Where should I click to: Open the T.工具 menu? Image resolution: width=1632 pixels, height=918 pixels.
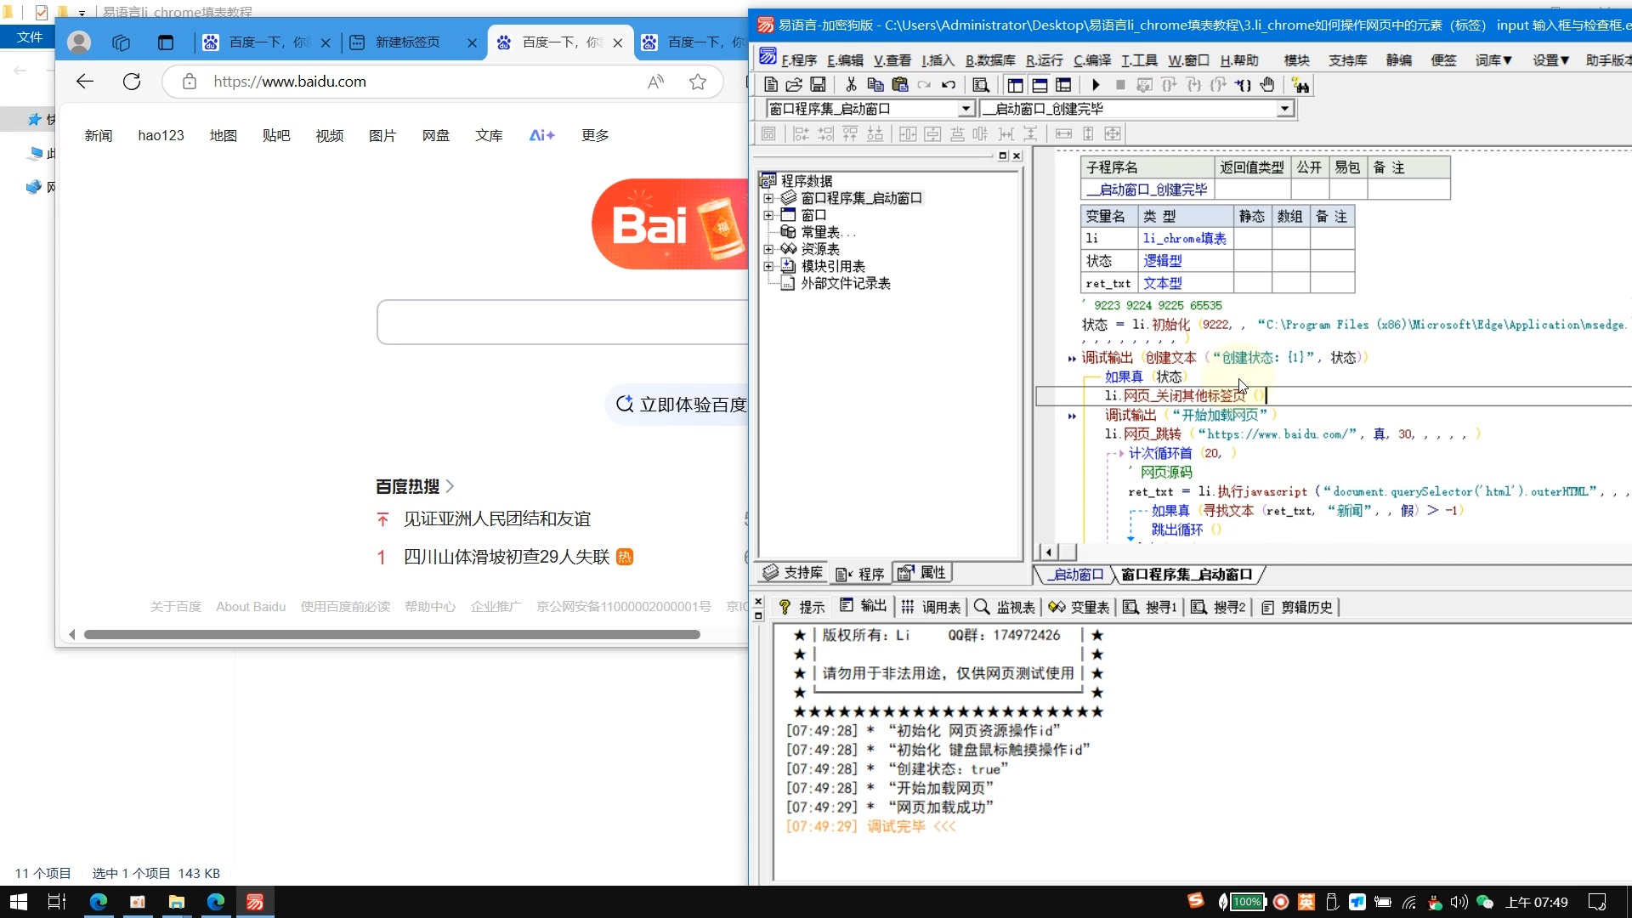(x=1139, y=60)
